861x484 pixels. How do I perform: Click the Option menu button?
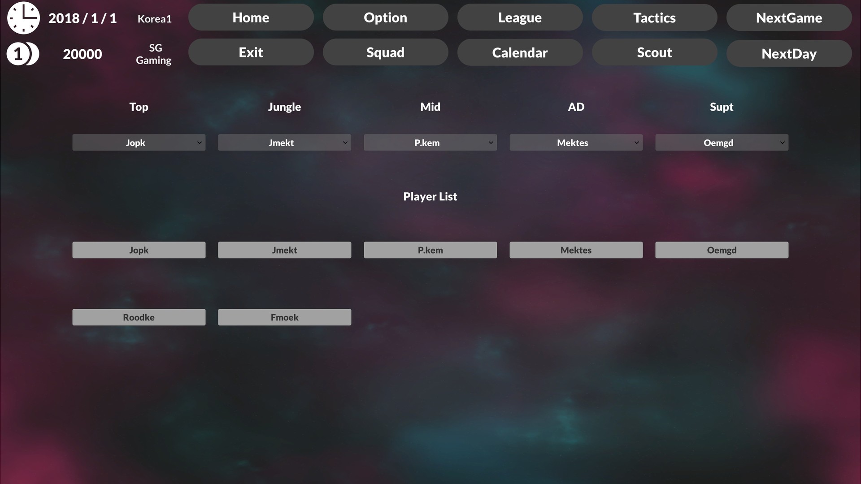[x=385, y=17]
